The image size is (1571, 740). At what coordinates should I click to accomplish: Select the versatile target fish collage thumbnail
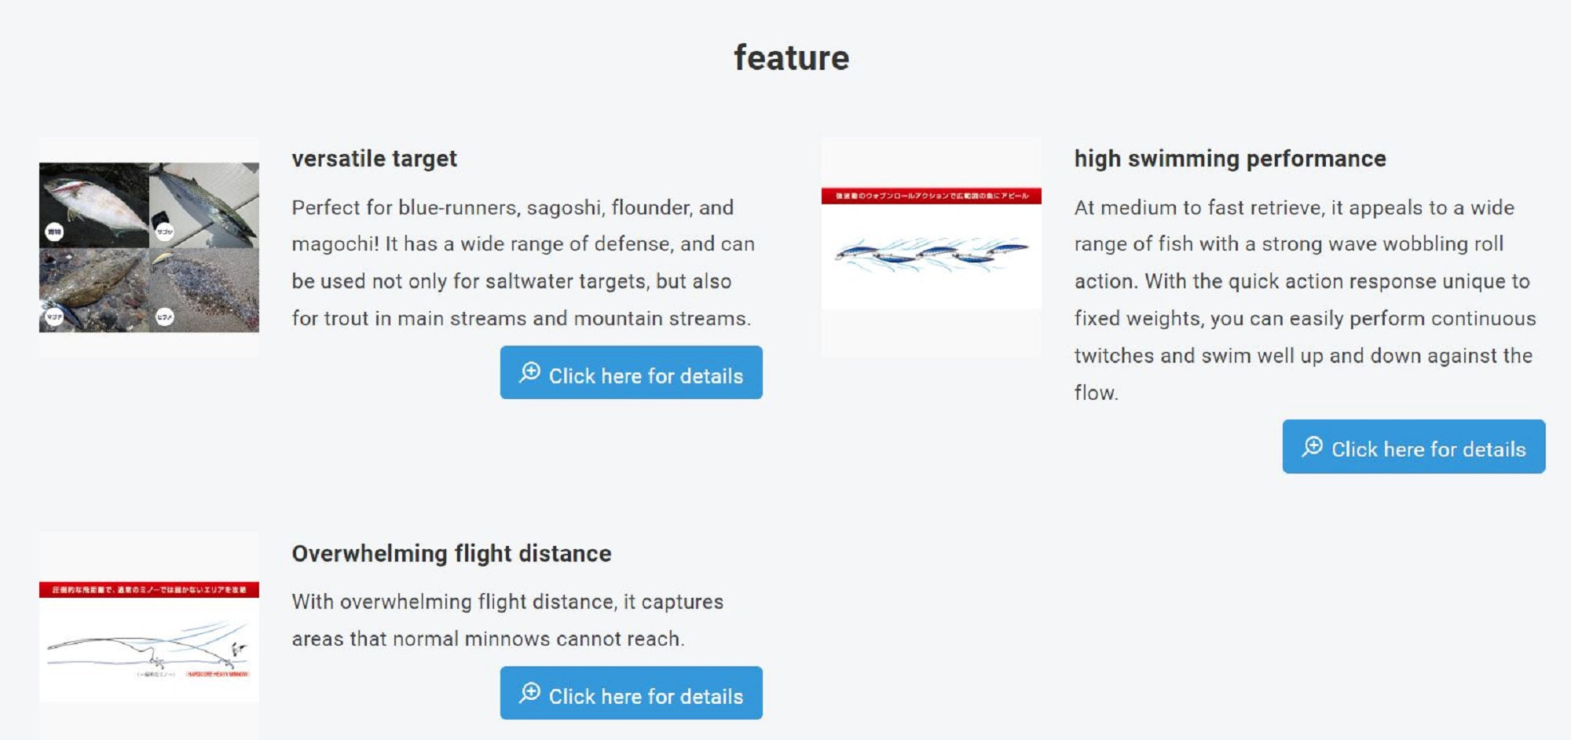[x=149, y=247]
